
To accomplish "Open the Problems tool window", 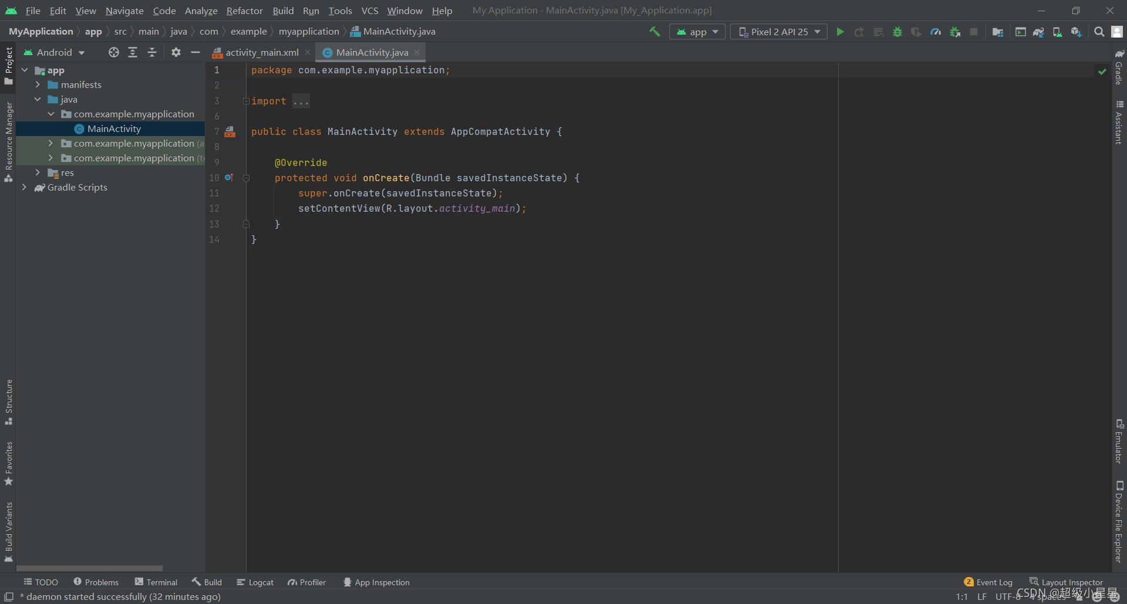I will coord(96,582).
